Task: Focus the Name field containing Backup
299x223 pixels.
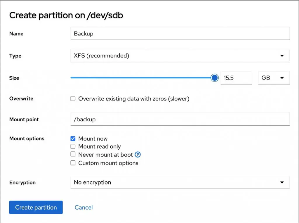Action: pos(180,34)
